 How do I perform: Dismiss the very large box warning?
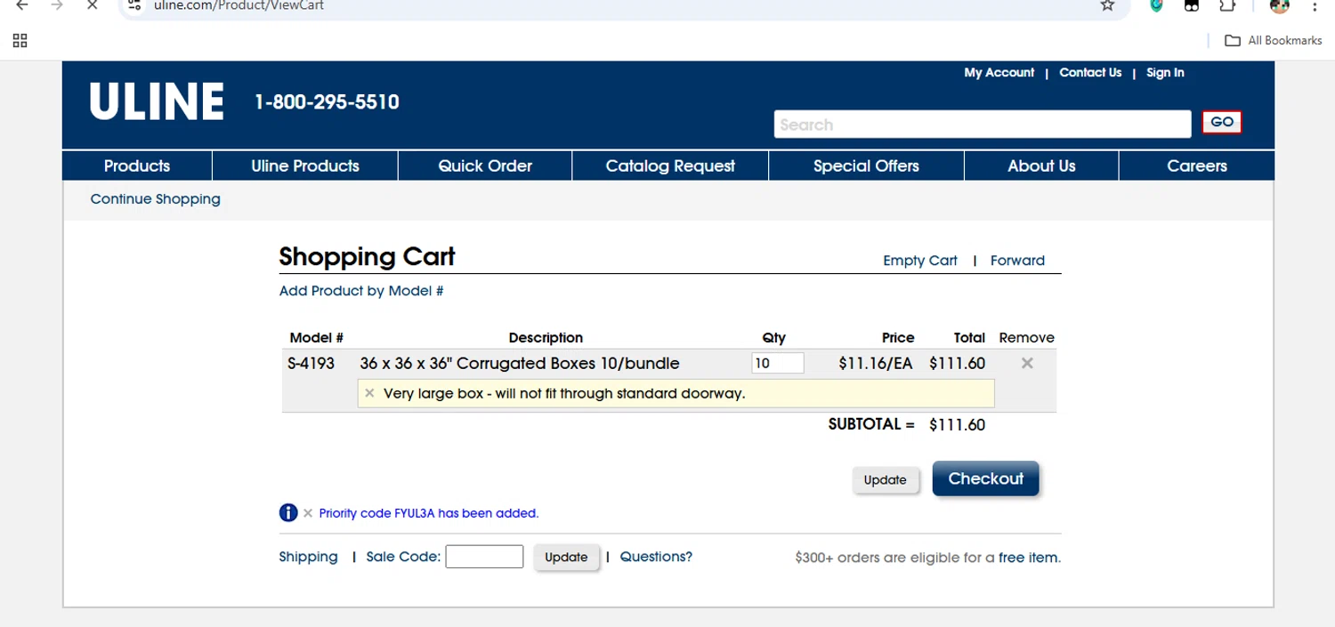coord(369,393)
